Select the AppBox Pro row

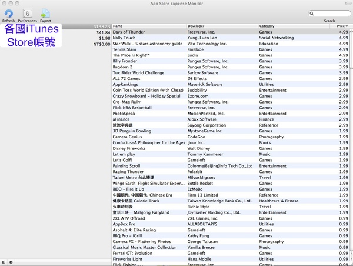tap(230, 224)
